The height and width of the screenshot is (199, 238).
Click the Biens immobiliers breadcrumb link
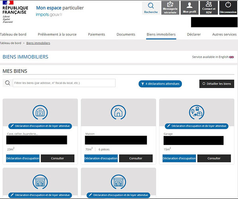click(x=38, y=43)
